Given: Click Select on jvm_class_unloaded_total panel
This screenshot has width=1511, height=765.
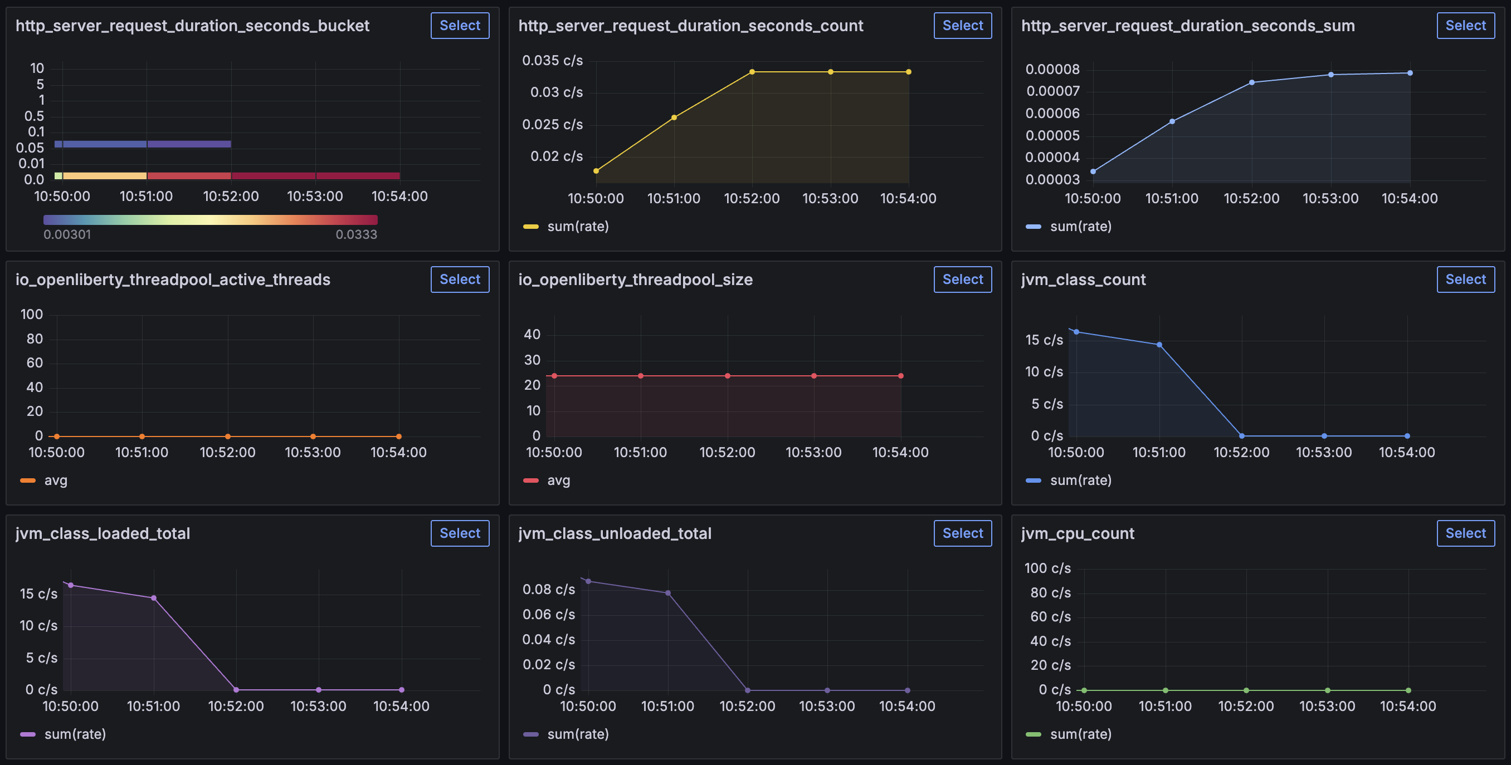Looking at the screenshot, I should pyautogui.click(x=962, y=533).
